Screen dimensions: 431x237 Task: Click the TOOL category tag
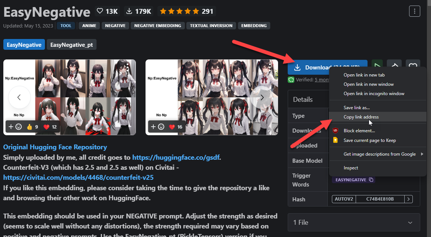[x=66, y=26]
